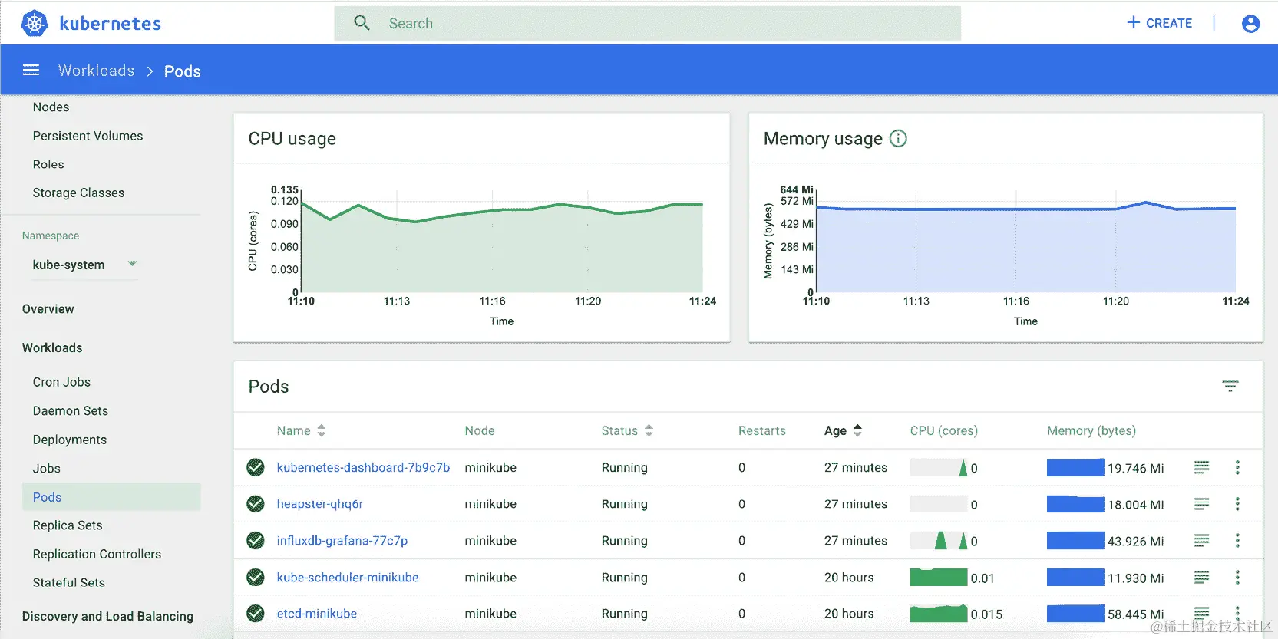This screenshot has width=1278, height=639.
Task: Click the Memory usage graph area
Action: (x=1025, y=246)
